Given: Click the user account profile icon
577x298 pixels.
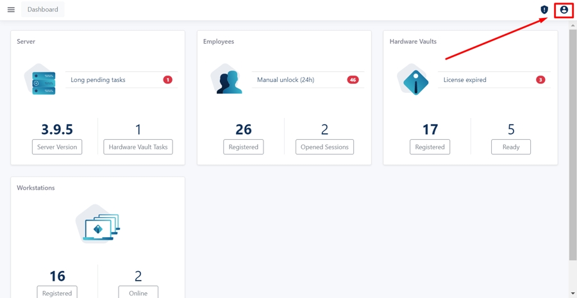Looking at the screenshot, I should [x=564, y=10].
